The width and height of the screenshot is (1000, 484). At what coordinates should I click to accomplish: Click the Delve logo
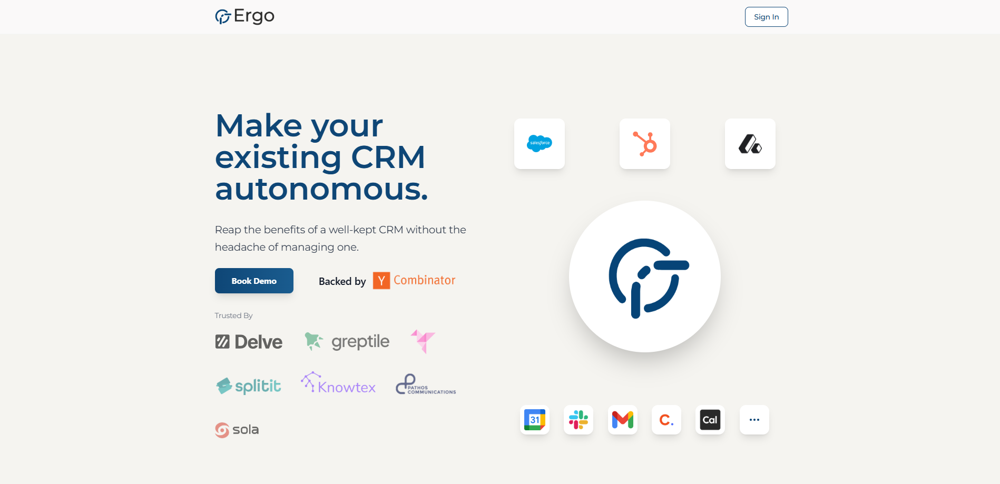pos(248,341)
